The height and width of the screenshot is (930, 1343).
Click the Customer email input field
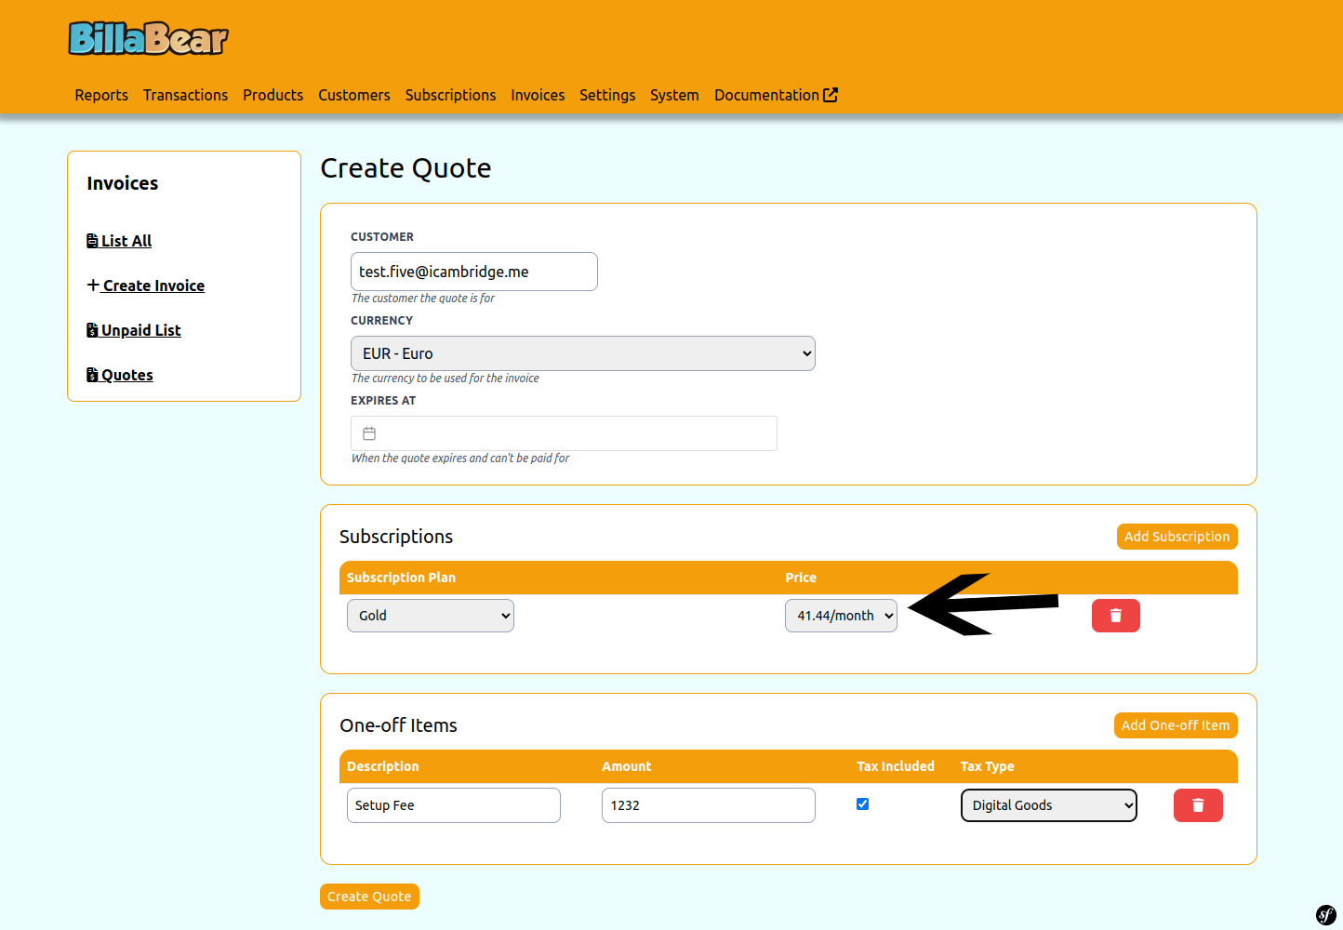[474, 272]
